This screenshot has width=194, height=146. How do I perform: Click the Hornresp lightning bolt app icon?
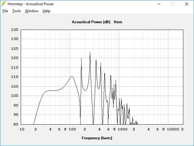coord(4,4)
